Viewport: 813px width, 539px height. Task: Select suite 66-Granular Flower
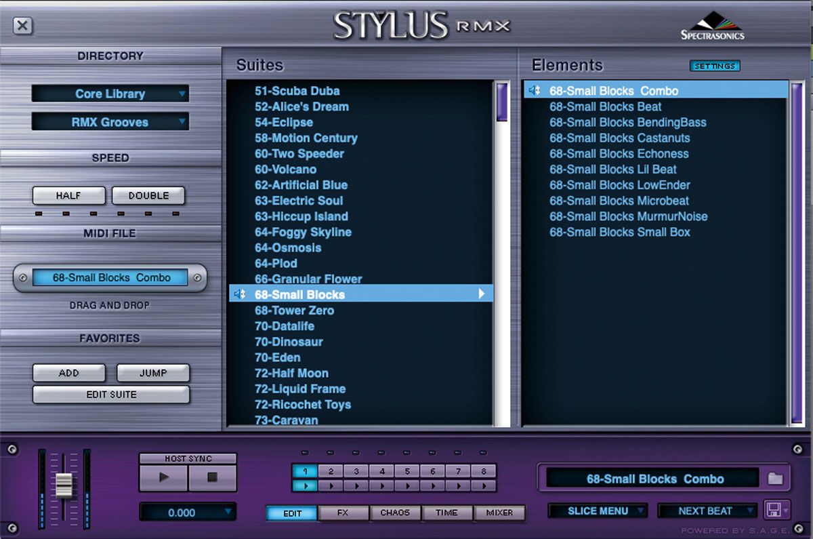(x=308, y=279)
